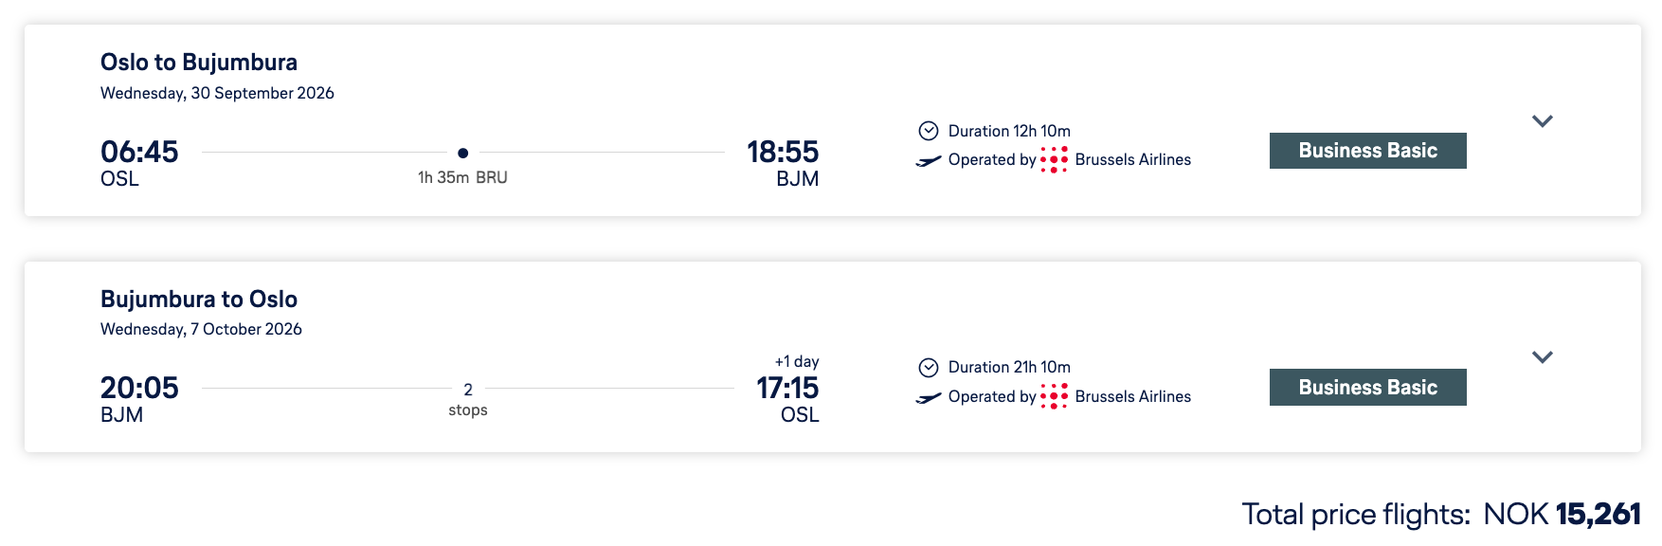Expand the Bujumbura to Oslo flight details

pyautogui.click(x=1542, y=357)
